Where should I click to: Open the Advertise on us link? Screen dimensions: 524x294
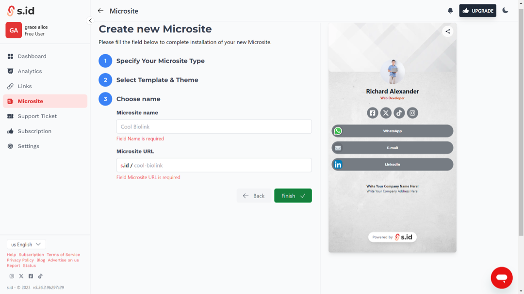[63, 260]
